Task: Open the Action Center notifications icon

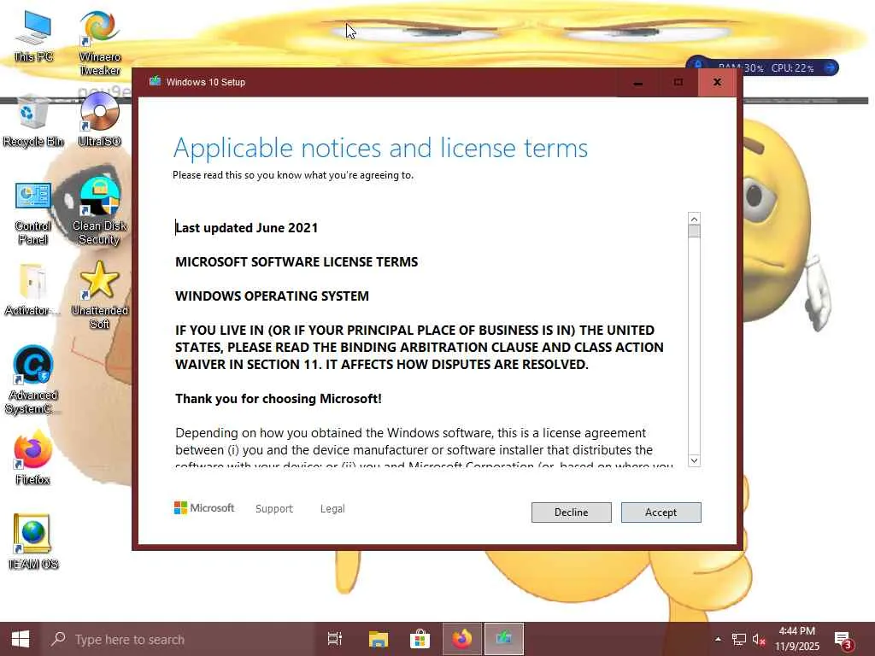Action: (x=843, y=639)
